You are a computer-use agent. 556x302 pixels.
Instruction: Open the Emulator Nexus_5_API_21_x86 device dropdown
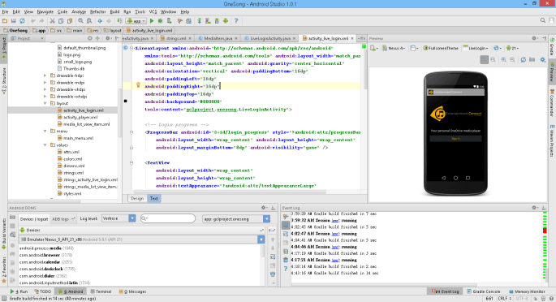click(x=142, y=239)
